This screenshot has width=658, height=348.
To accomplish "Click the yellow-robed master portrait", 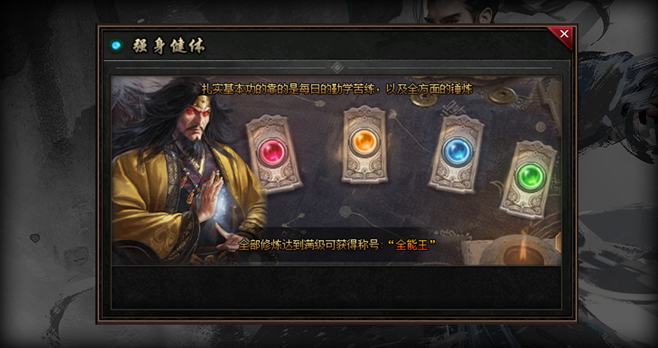I will click(189, 171).
